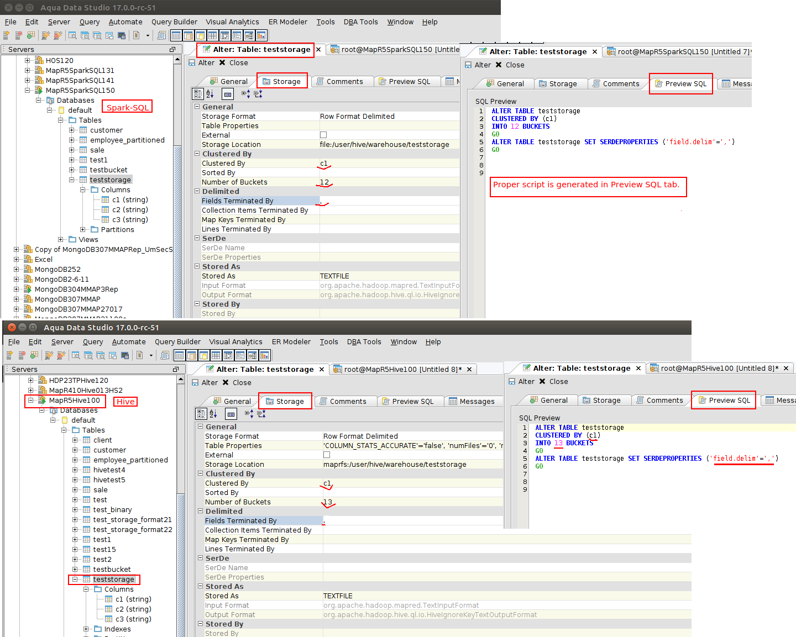The height and width of the screenshot is (637, 796).
Task: Click Fields Terminated By value in Spark-SQL panel
Action: [x=389, y=201]
